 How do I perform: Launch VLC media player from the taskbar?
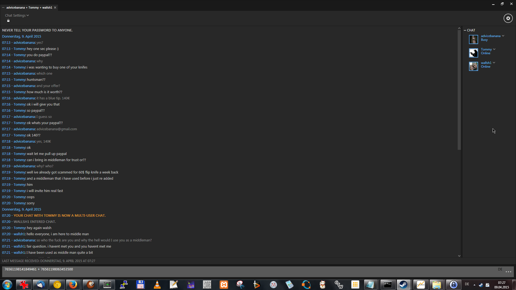[x=157, y=285]
